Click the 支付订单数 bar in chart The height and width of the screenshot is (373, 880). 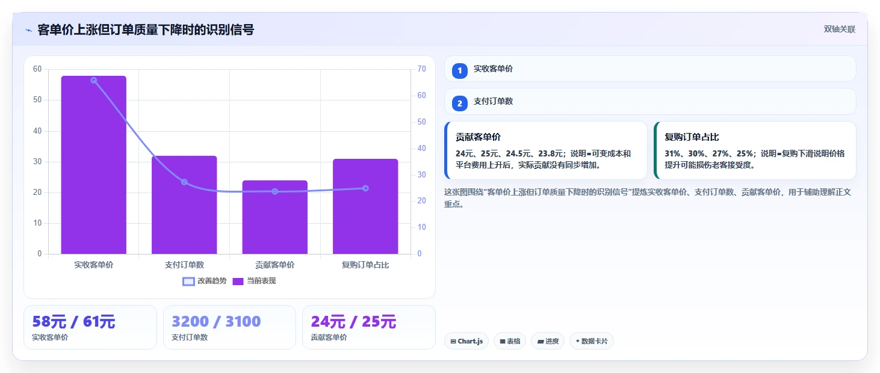coord(184,205)
